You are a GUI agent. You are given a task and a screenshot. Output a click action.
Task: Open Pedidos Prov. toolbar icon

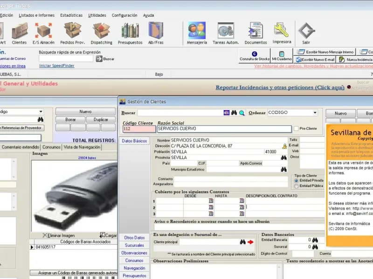click(x=73, y=33)
